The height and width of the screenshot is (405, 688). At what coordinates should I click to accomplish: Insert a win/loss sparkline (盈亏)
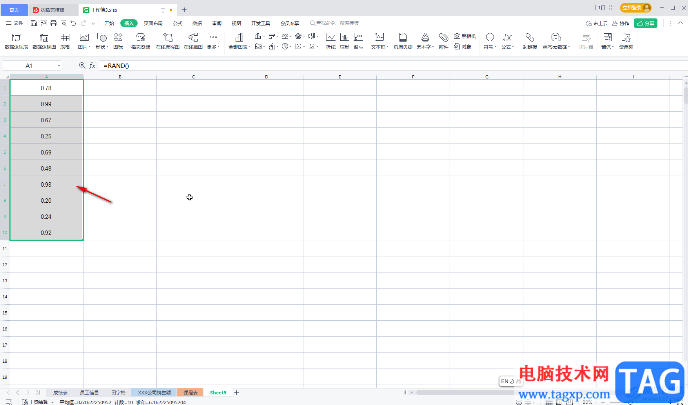(358, 41)
